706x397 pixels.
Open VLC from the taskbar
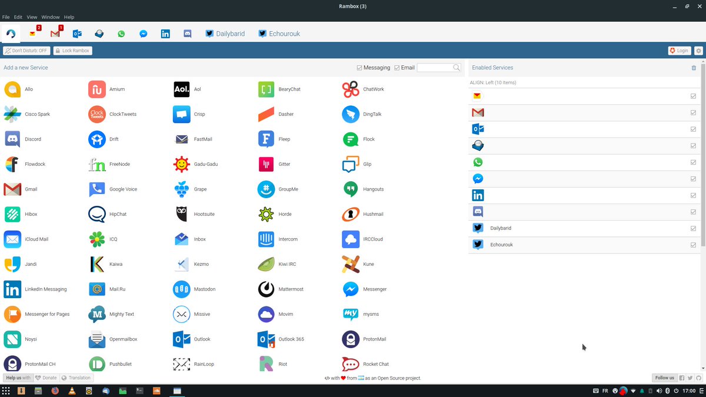click(72, 391)
